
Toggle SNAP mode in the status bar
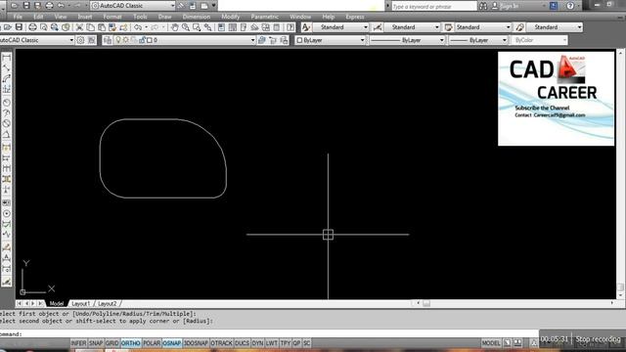(96, 343)
